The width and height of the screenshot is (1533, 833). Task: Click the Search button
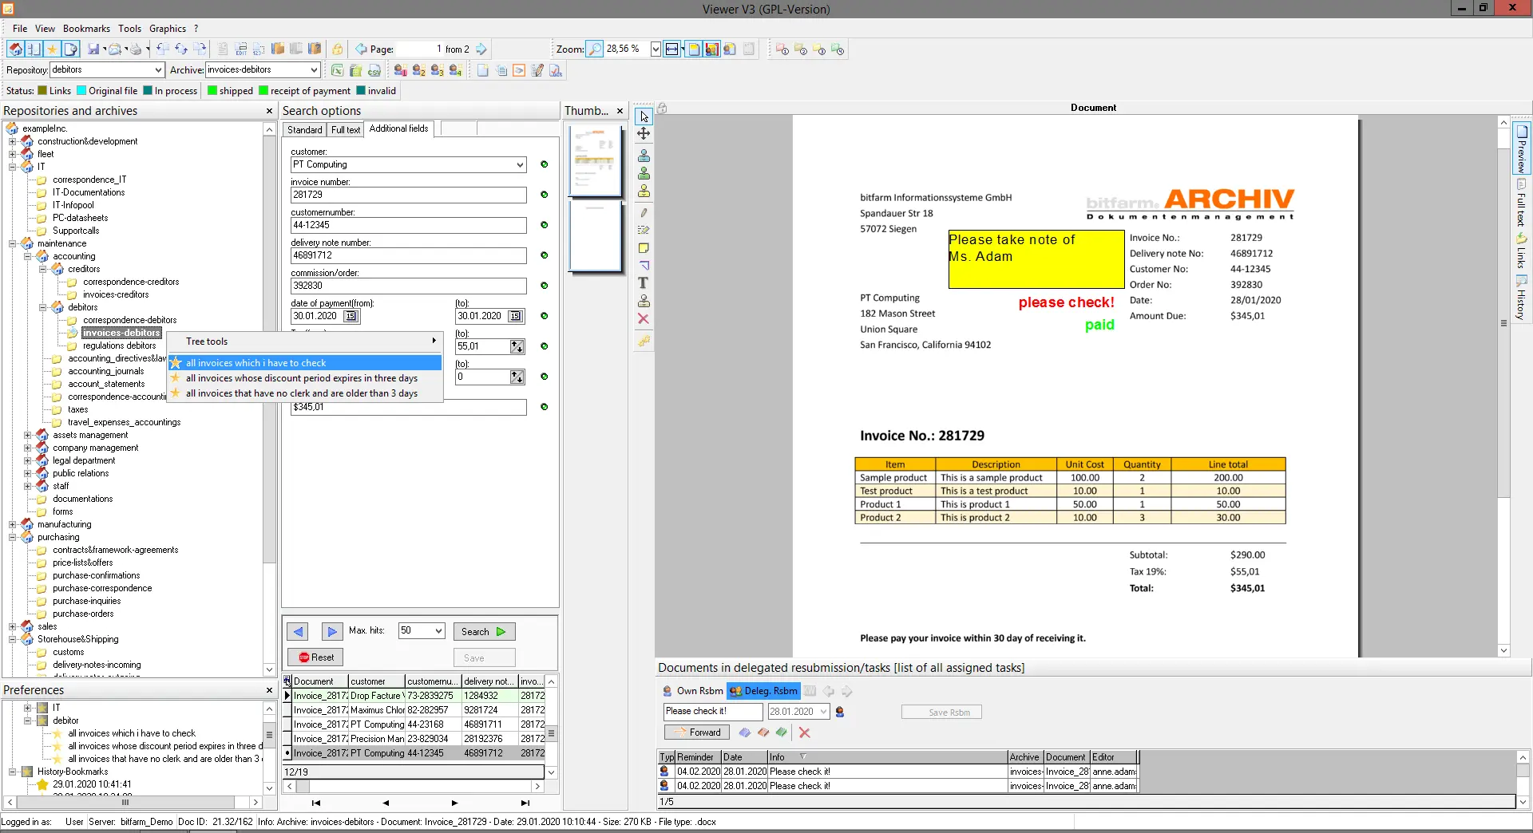(x=484, y=632)
